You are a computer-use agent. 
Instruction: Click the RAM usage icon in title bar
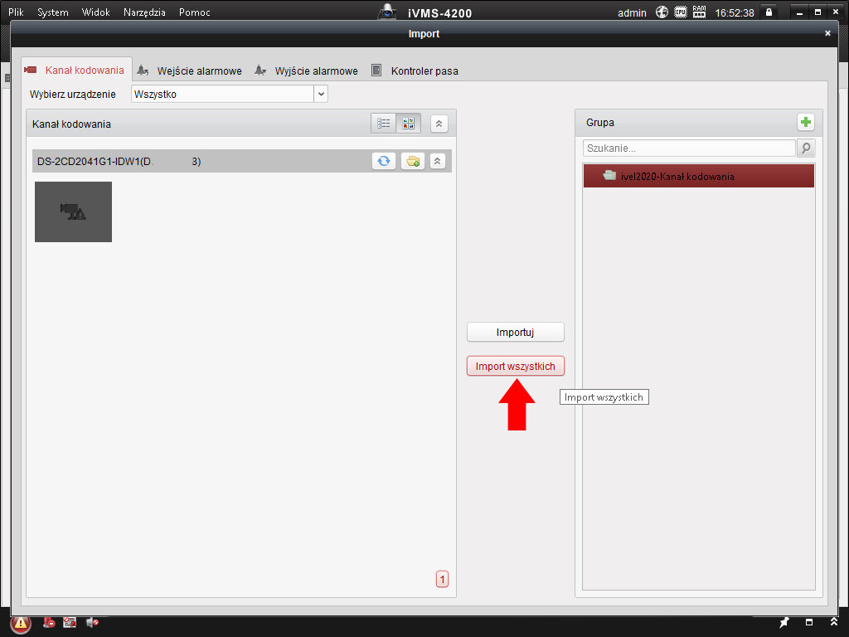coord(699,12)
